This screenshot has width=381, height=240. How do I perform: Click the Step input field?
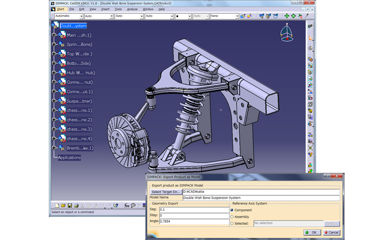pos(194,216)
